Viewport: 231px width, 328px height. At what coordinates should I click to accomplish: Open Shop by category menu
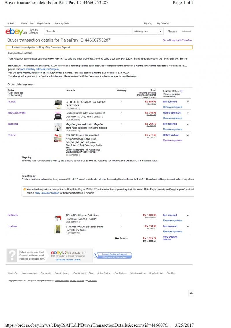(33, 31)
